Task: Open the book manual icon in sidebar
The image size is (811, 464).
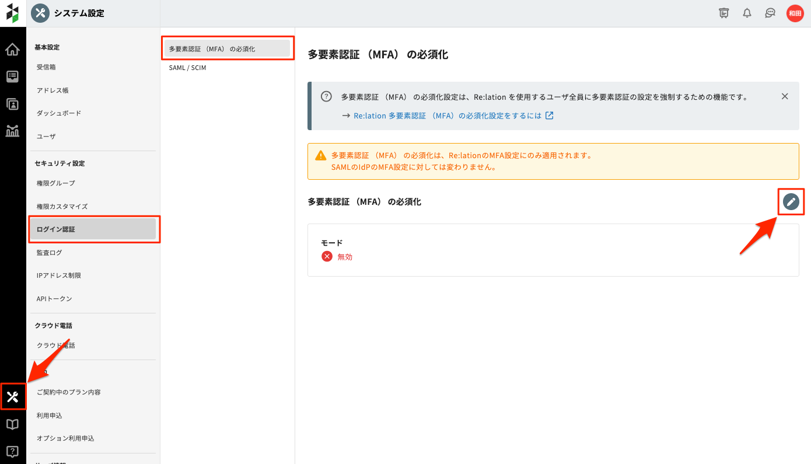Action: tap(12, 424)
